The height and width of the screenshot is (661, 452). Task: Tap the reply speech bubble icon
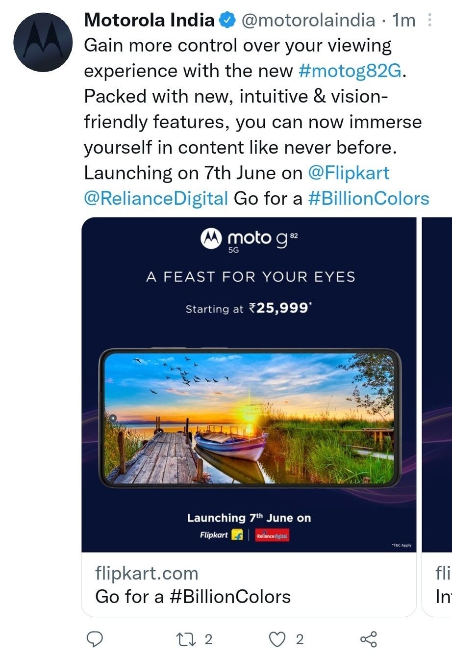95,638
